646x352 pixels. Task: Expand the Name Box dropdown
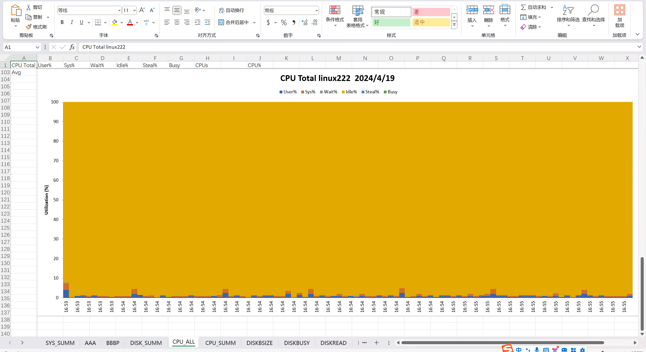point(37,47)
